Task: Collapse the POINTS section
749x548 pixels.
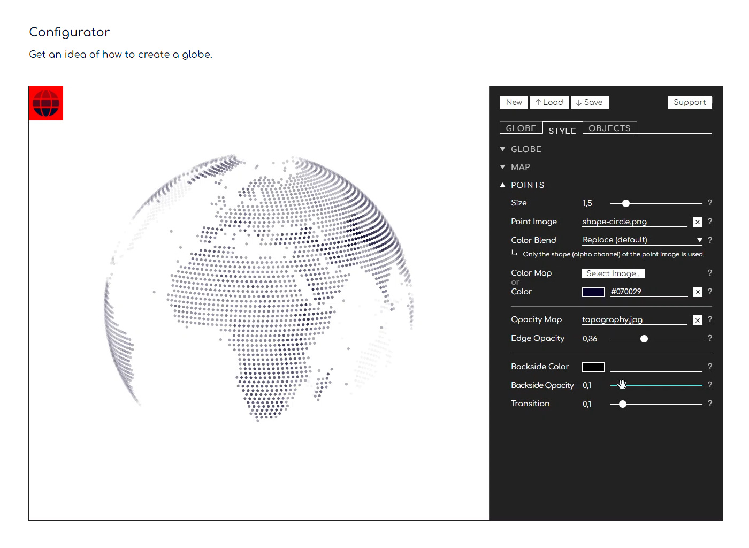Action: click(x=528, y=185)
